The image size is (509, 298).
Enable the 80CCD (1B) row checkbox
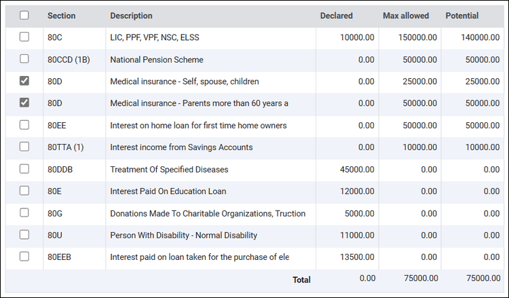[24, 59]
